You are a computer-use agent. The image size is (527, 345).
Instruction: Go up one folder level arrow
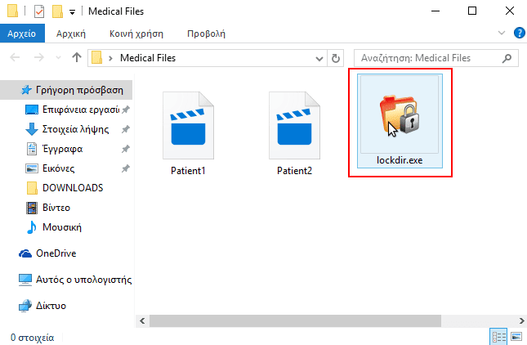77,57
